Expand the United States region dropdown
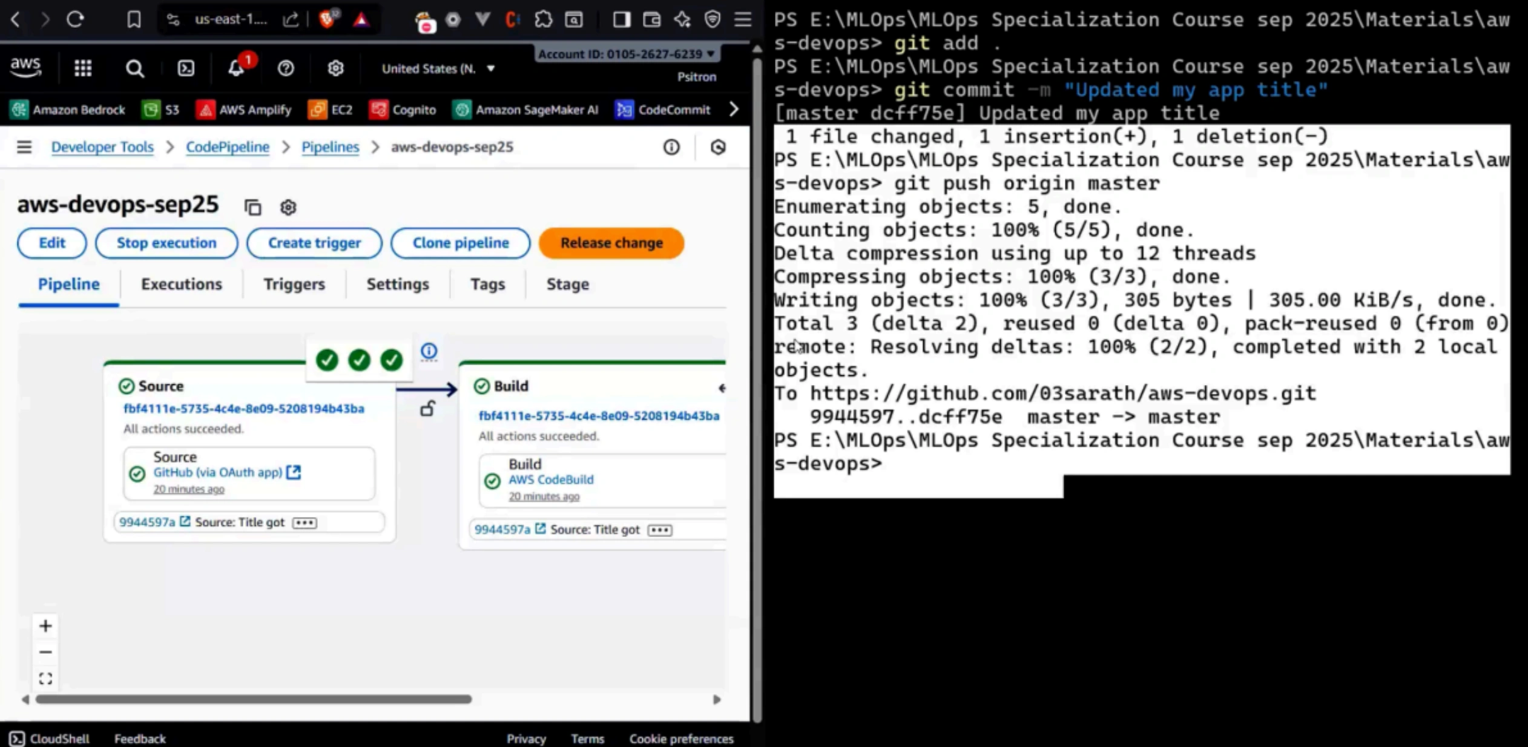 pos(438,68)
